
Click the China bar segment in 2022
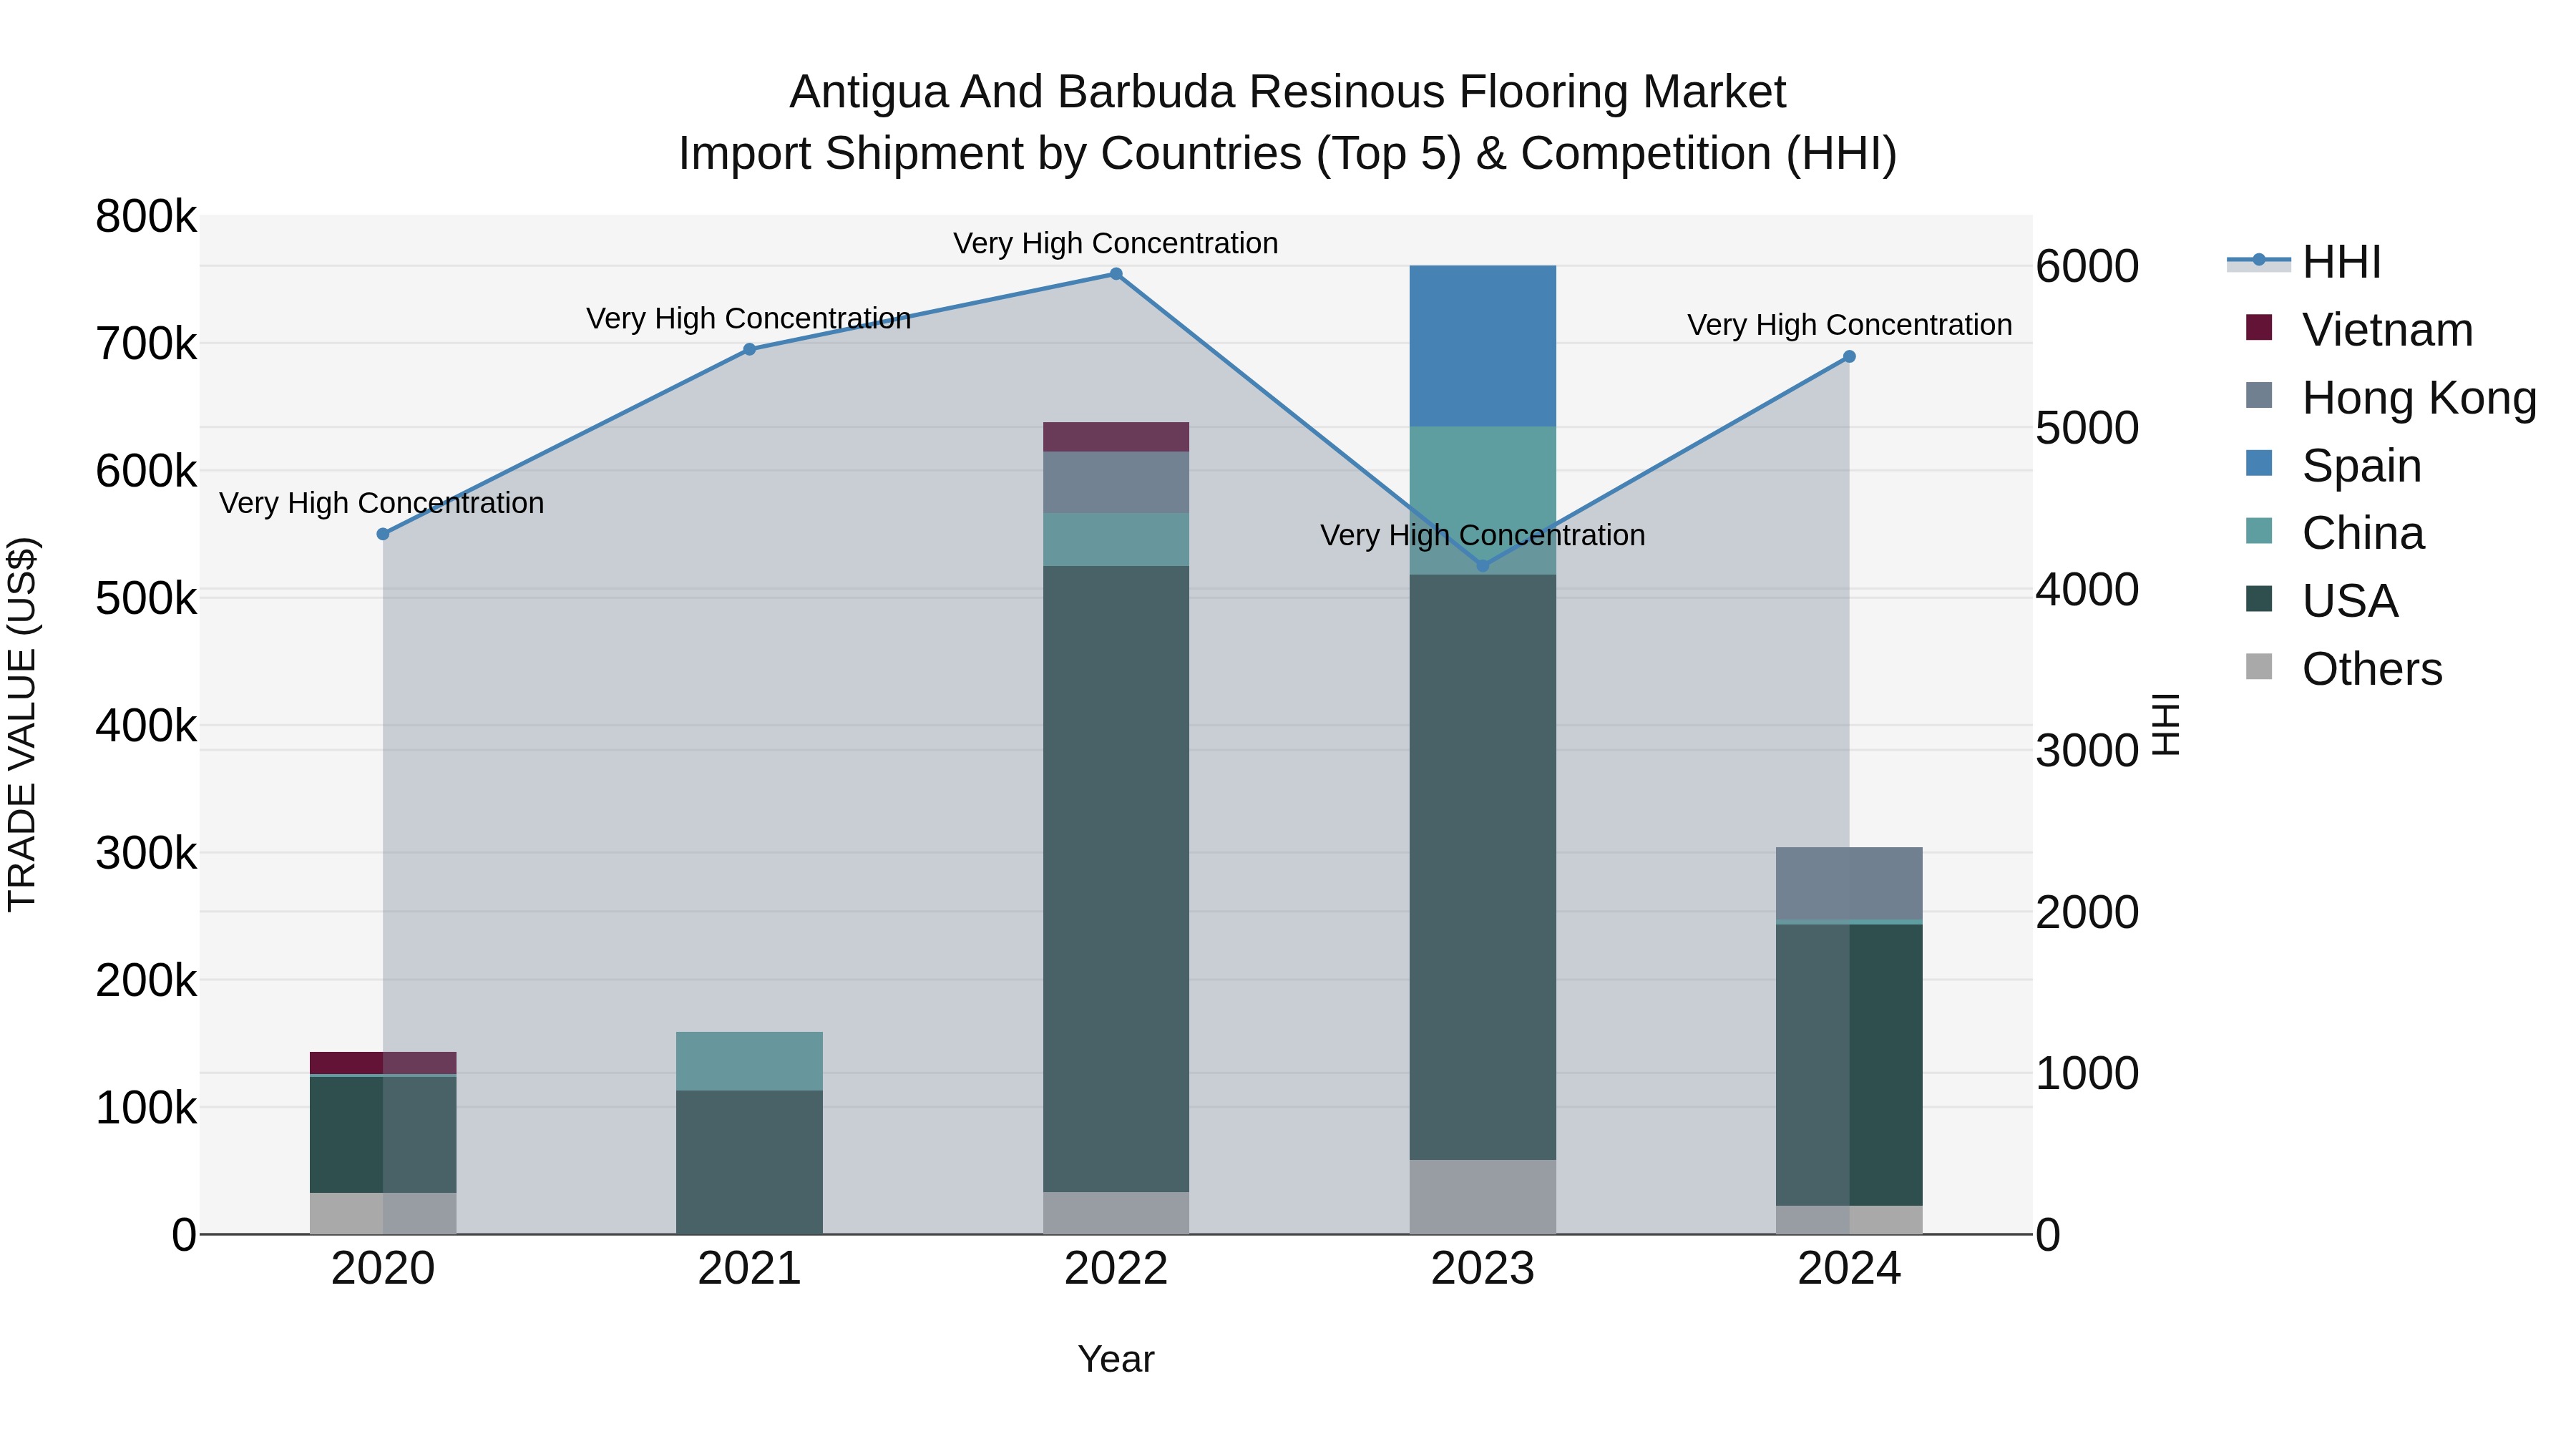point(1116,540)
